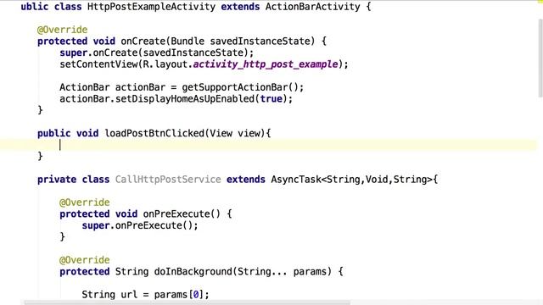
Task: Place cursor in highlighted empty line
Action: (268, 145)
